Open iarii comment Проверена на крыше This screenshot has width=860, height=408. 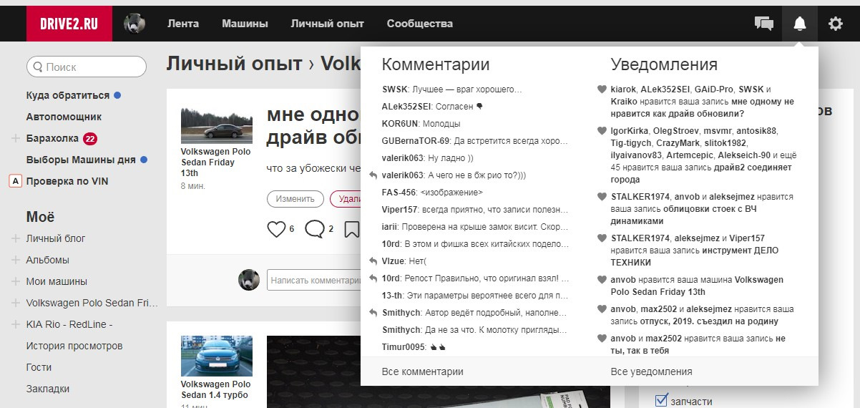pyautogui.click(x=476, y=226)
